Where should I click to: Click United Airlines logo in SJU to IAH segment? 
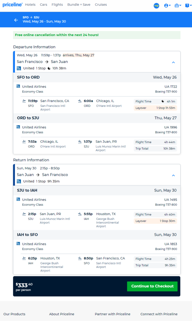coord(18,199)
